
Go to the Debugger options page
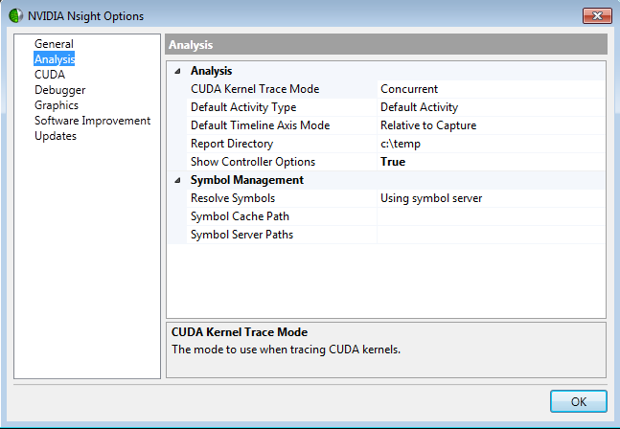coord(60,90)
